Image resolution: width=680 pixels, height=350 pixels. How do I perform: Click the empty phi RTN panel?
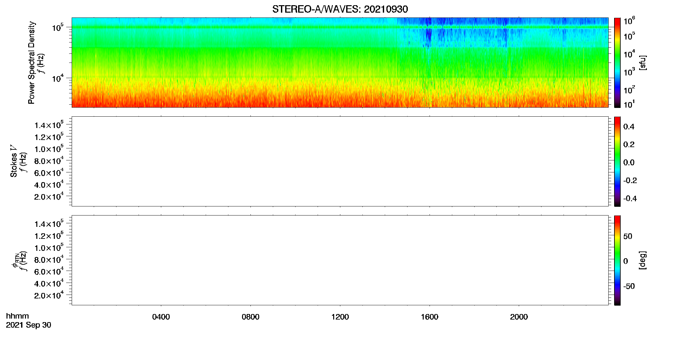[x=340, y=260]
